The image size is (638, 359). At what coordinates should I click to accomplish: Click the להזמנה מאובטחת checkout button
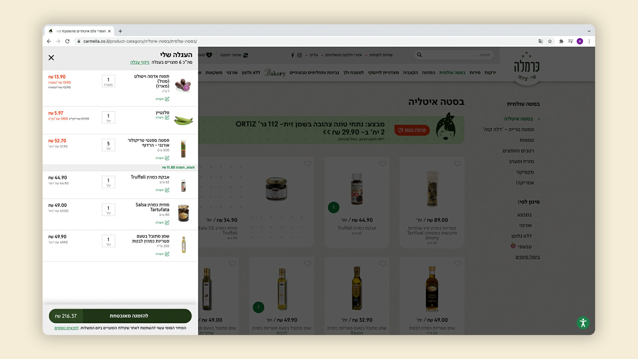(129, 316)
